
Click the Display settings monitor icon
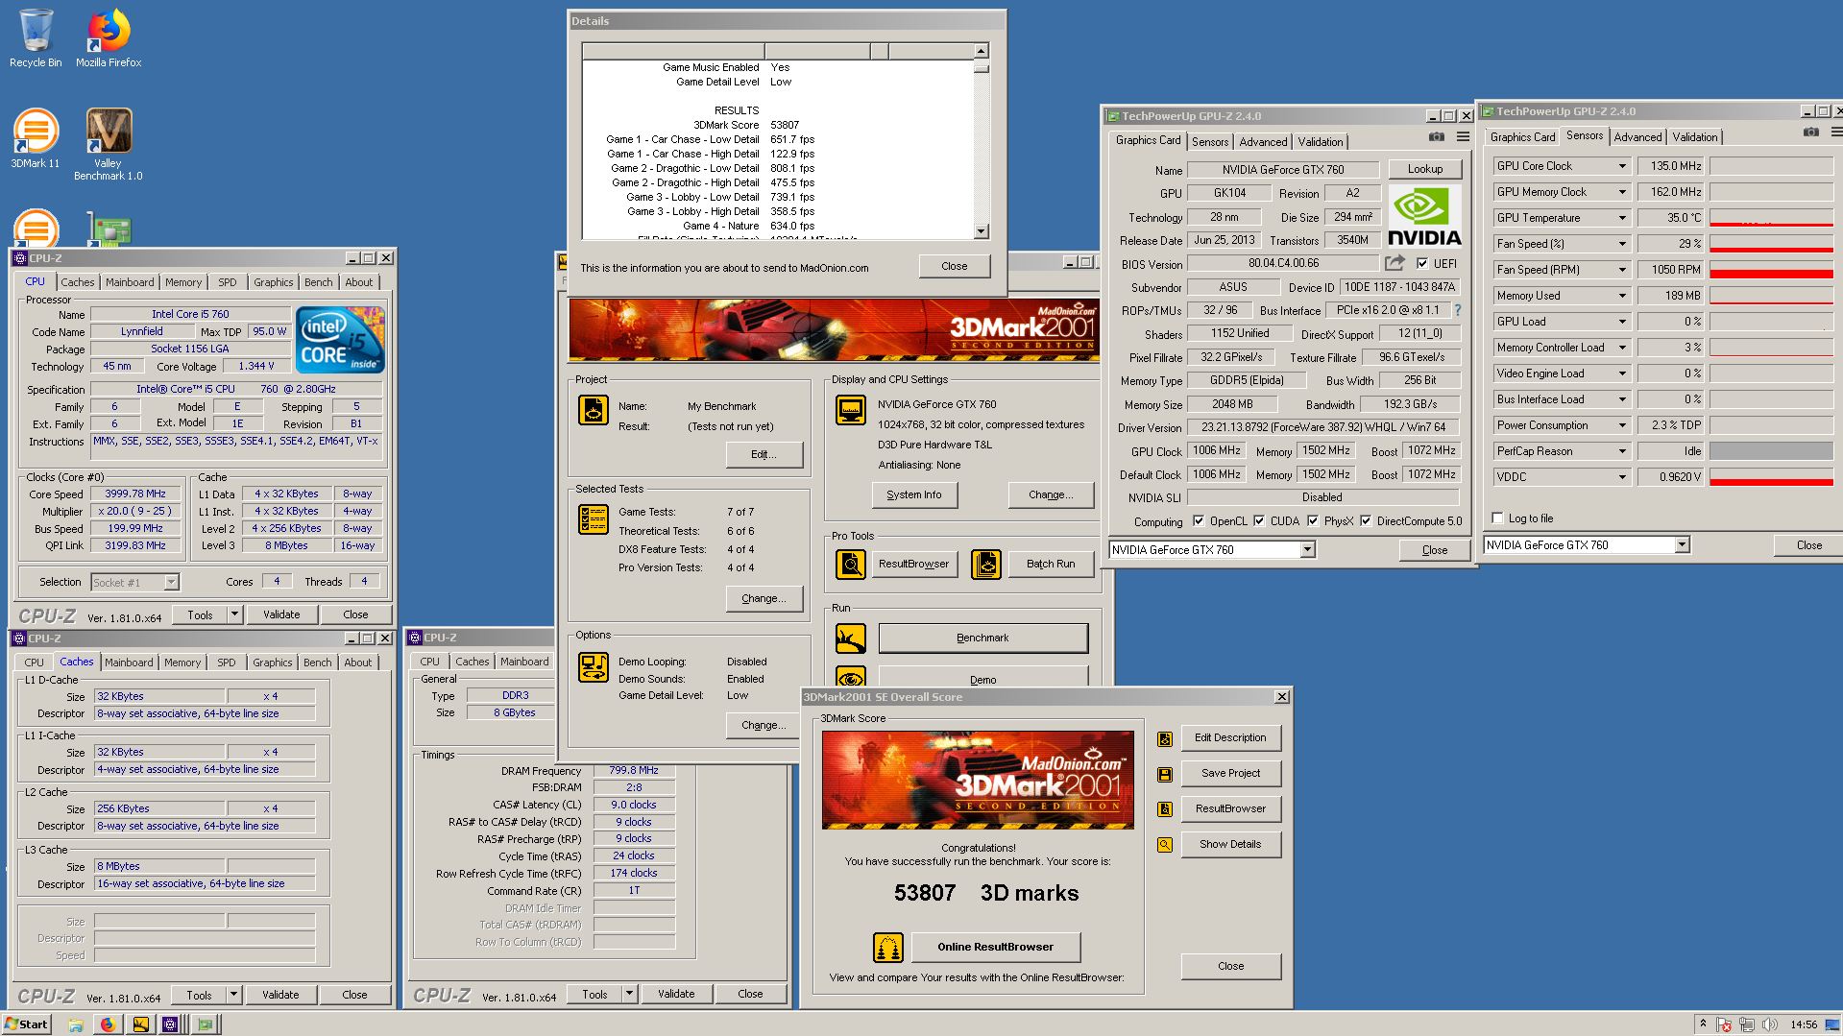[x=850, y=410]
